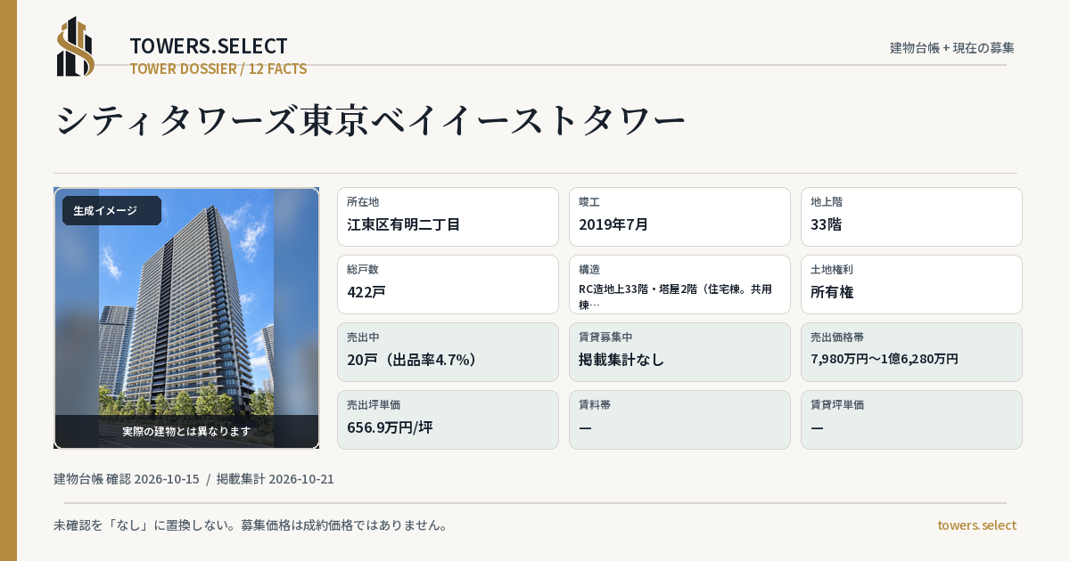Click the 建物台帳 + 現在の募集 header label
The height and width of the screenshot is (561, 1070).
click(x=952, y=47)
